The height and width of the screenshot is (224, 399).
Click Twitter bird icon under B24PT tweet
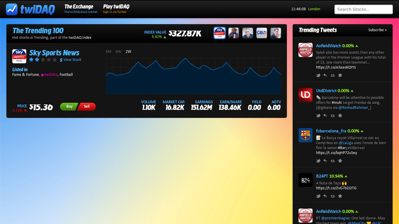pyautogui.click(x=318, y=196)
